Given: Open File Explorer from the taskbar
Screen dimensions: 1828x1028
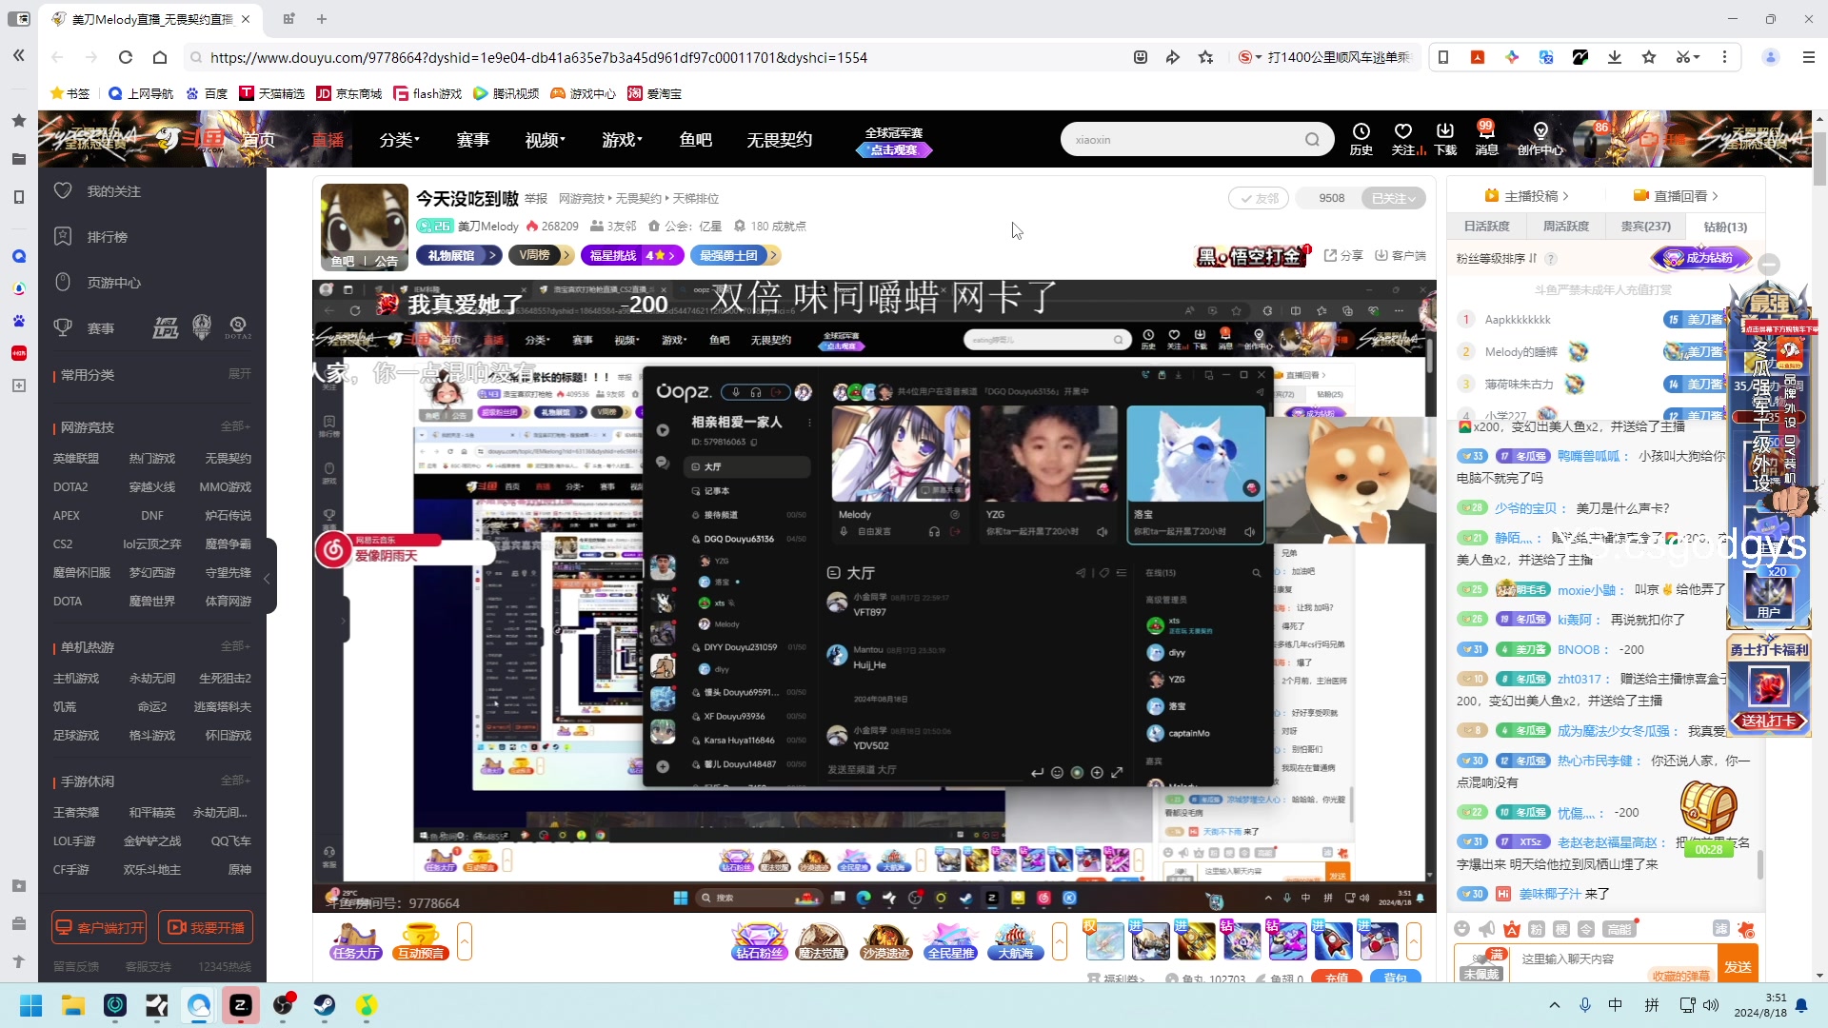Looking at the screenshot, I should (73, 1005).
